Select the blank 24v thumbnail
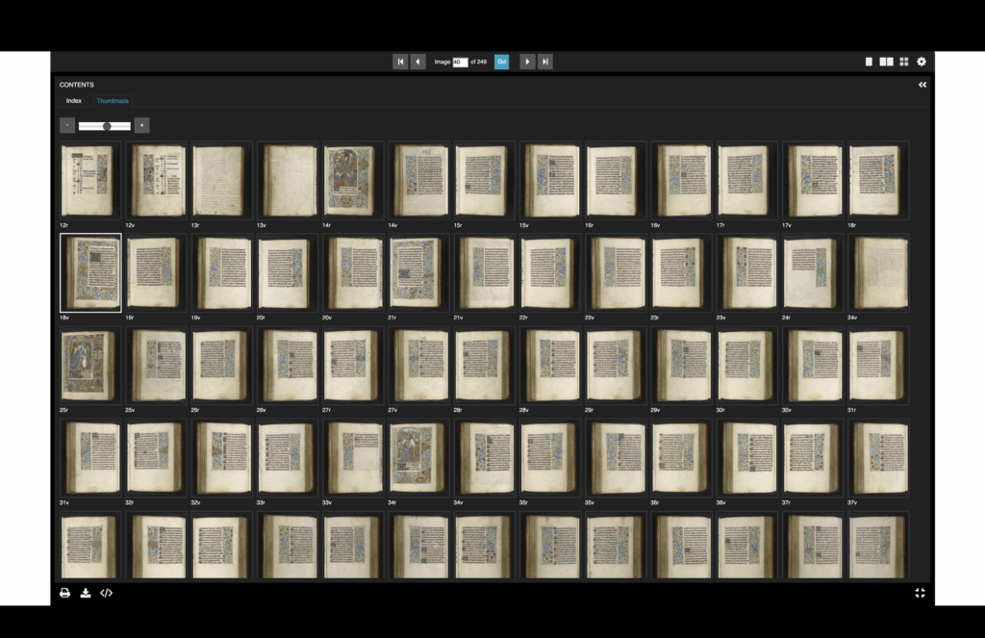This screenshot has width=985, height=638. click(x=878, y=272)
